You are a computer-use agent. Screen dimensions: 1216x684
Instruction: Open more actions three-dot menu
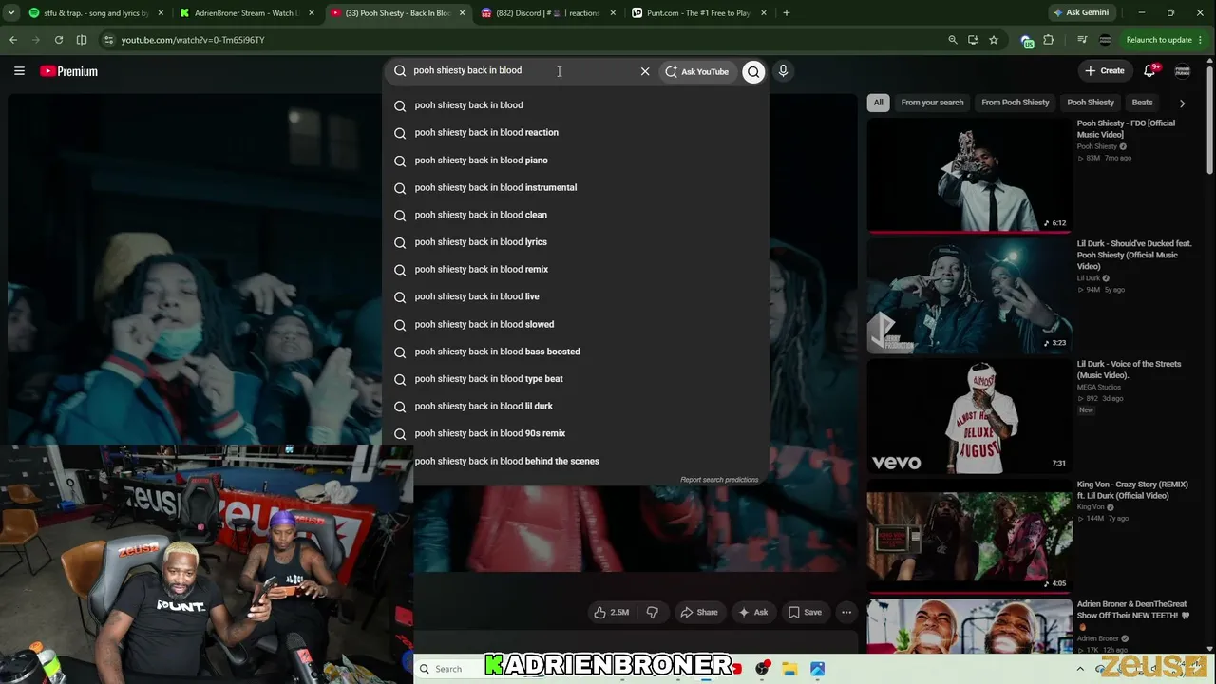(x=846, y=613)
